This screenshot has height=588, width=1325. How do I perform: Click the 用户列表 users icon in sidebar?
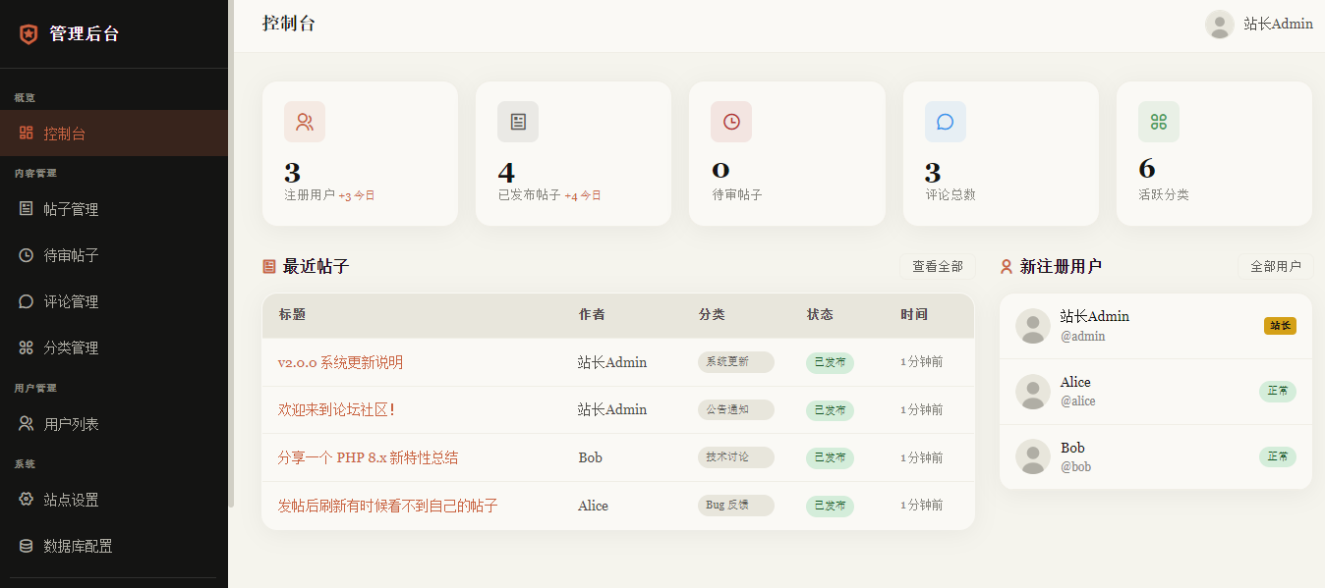[27, 423]
